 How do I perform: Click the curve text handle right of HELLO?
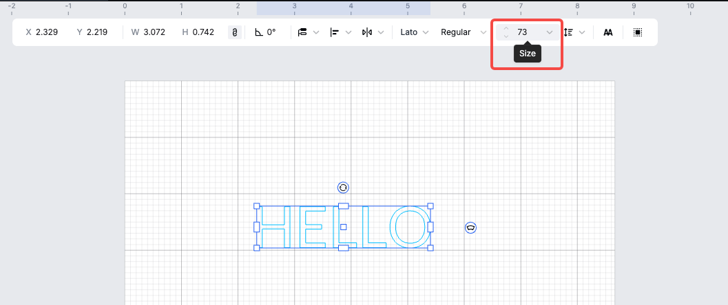coord(470,227)
